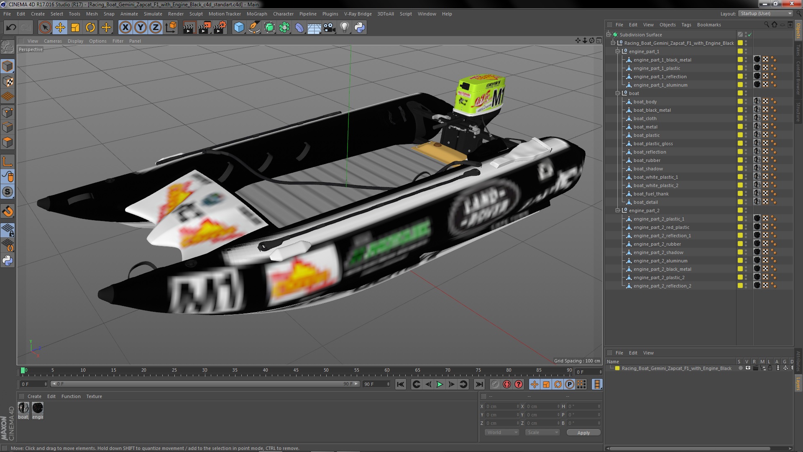Toggle visibility dots for boat_cloth
This screenshot has height=452, width=803.
tap(746, 118)
